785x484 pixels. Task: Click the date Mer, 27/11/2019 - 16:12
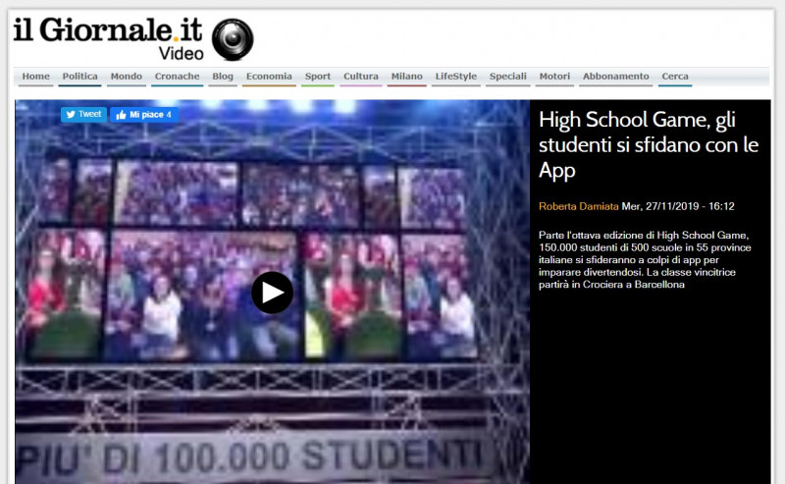pos(678,206)
